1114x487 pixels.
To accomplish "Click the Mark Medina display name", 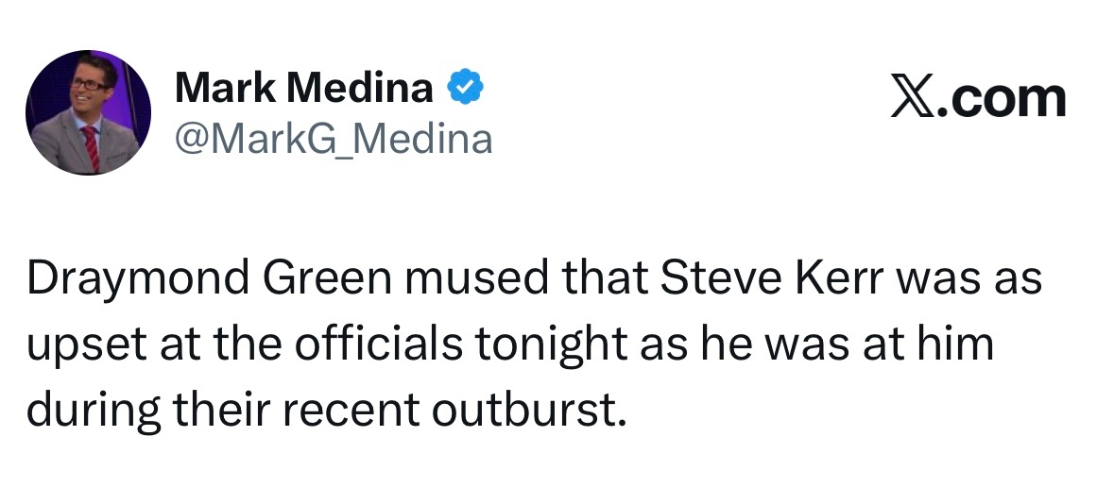I will [x=303, y=88].
